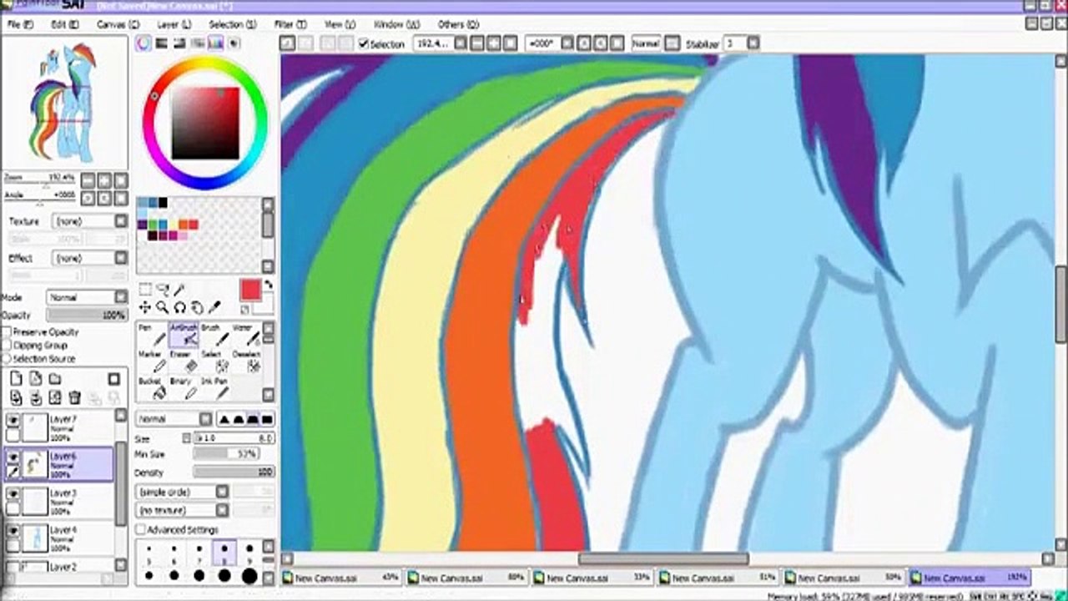The height and width of the screenshot is (601, 1068).
Task: Toggle visibility of Layer3
Action: 13,493
